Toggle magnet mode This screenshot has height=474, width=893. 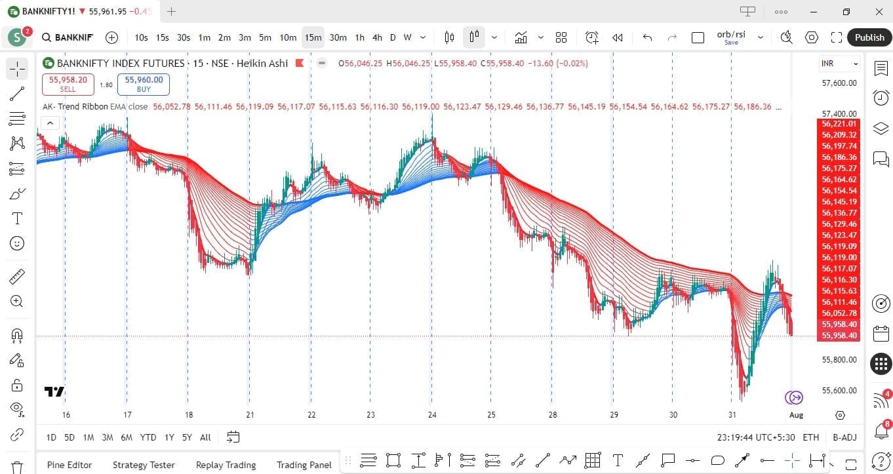pos(17,335)
